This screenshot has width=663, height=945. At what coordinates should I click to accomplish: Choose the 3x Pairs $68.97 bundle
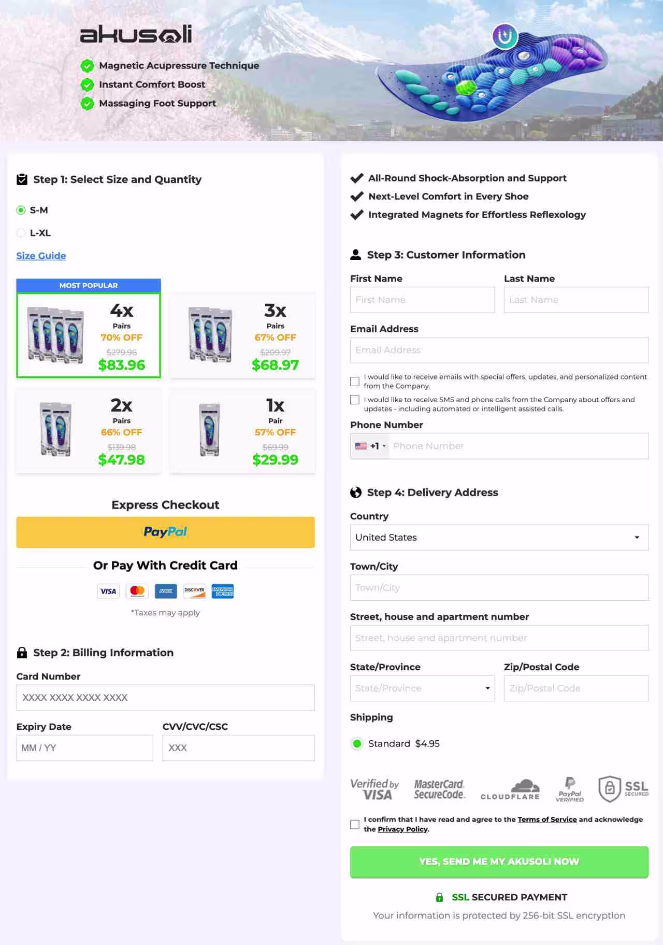pos(242,335)
